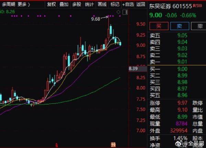This screenshot has width=206, height=148.
Task: Click the red $ marker on timeline
Action: click(x=57, y=145)
